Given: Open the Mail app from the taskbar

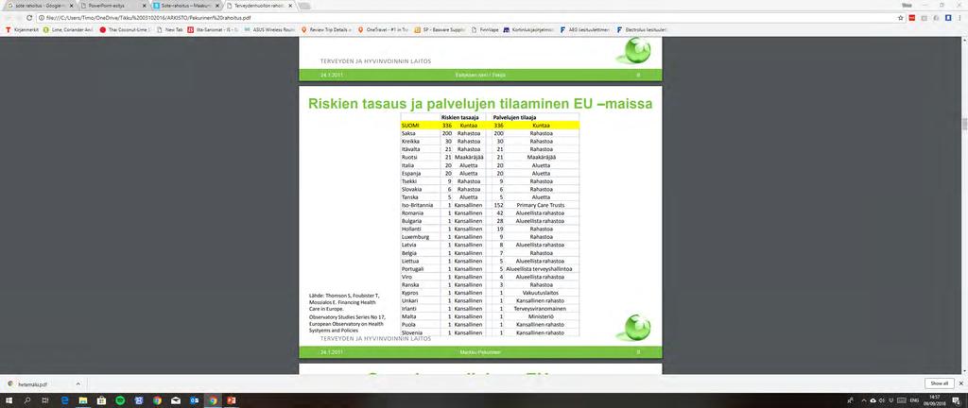Looking at the screenshot, I should pyautogui.click(x=175, y=400).
